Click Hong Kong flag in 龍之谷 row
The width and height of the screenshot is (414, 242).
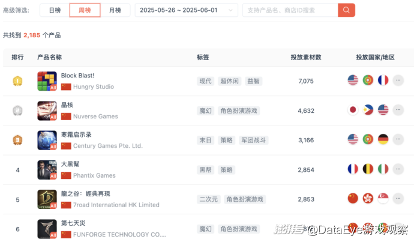368,198
